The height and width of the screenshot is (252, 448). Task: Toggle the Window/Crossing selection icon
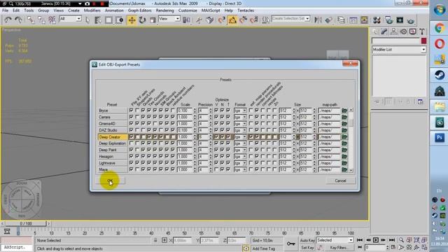[120, 20]
